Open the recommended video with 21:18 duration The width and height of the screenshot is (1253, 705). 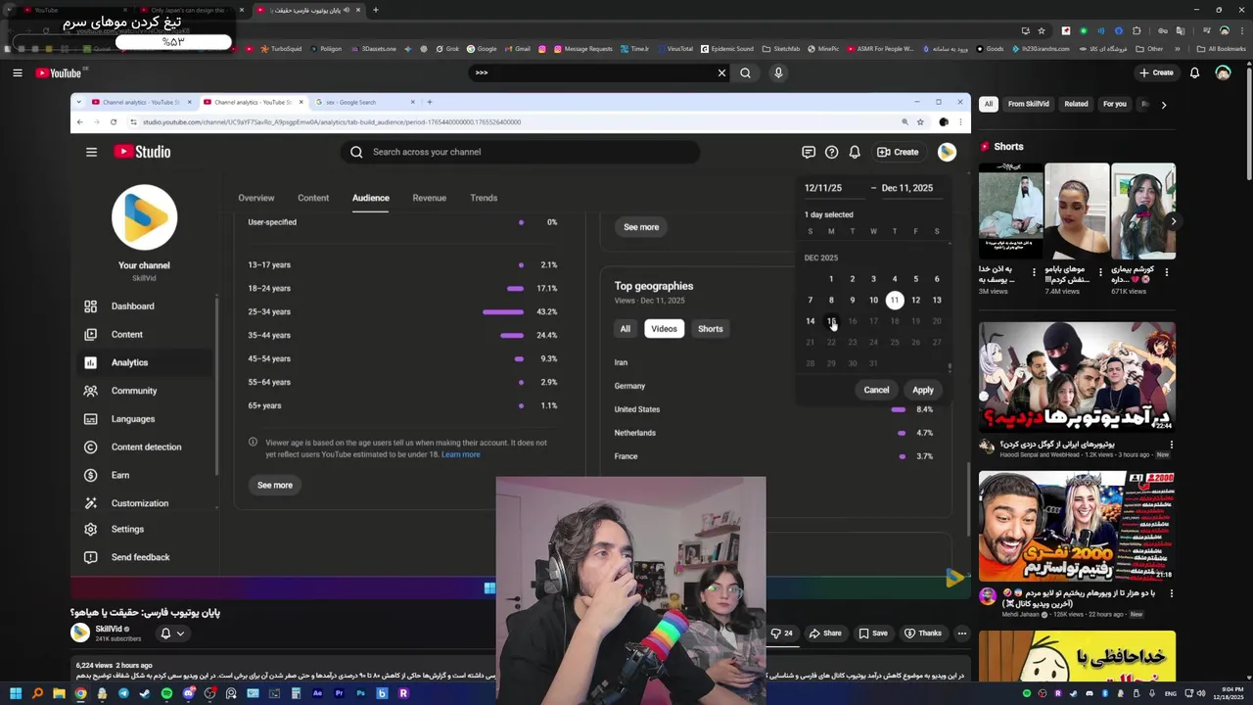pyautogui.click(x=1077, y=526)
